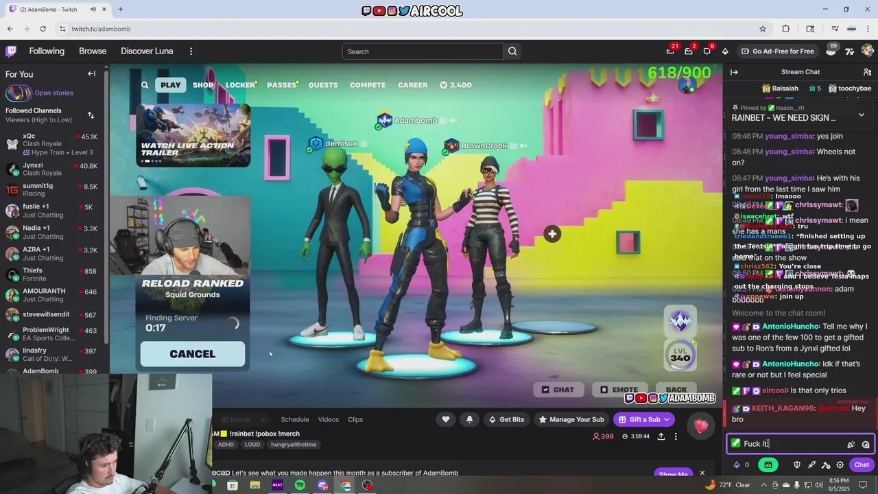Sort followed channels with the arrows icon

click(x=91, y=115)
